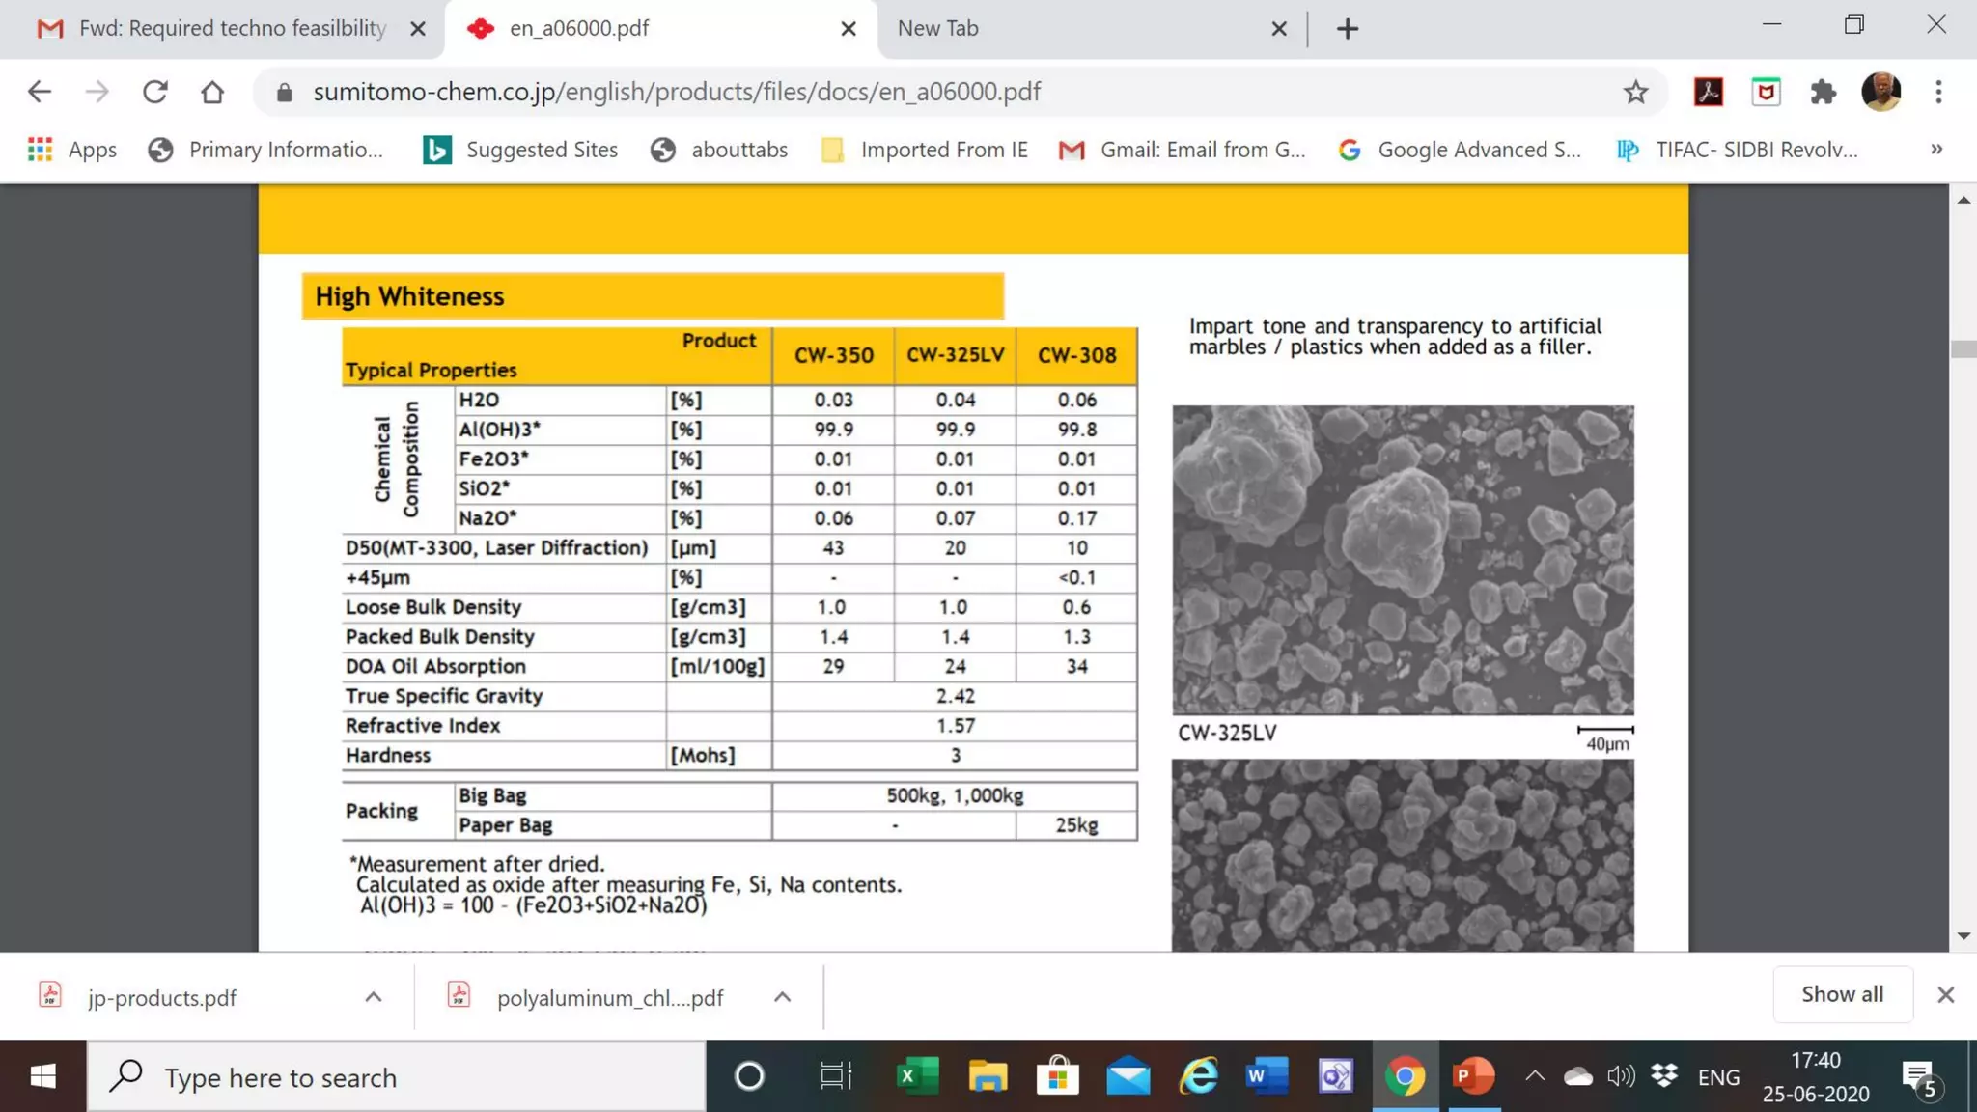Open Word from the taskbar
The height and width of the screenshot is (1112, 1977).
[x=1267, y=1076]
